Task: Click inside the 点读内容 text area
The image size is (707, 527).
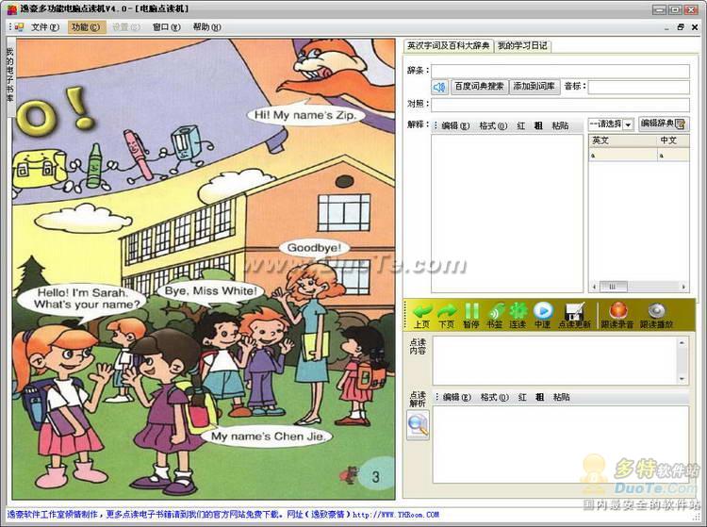Action: coord(555,360)
